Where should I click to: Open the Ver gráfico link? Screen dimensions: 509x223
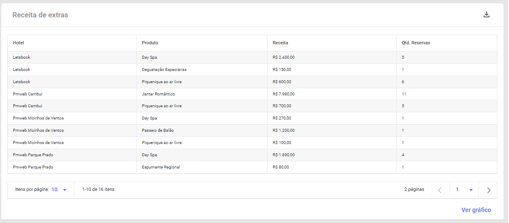click(476, 210)
